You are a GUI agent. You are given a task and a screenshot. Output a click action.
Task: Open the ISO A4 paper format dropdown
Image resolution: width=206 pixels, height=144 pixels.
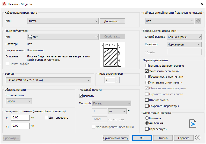(48, 80)
